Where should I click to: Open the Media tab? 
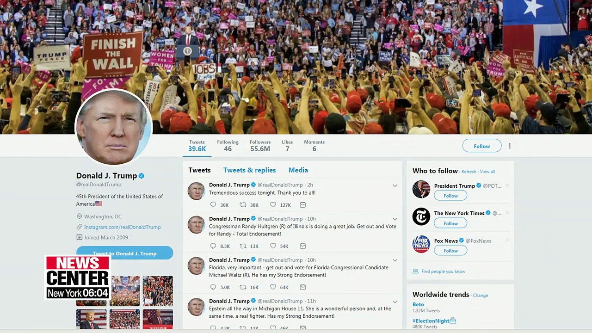click(298, 170)
